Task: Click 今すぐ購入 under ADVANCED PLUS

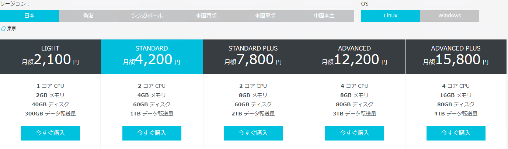Action: pos(456,133)
